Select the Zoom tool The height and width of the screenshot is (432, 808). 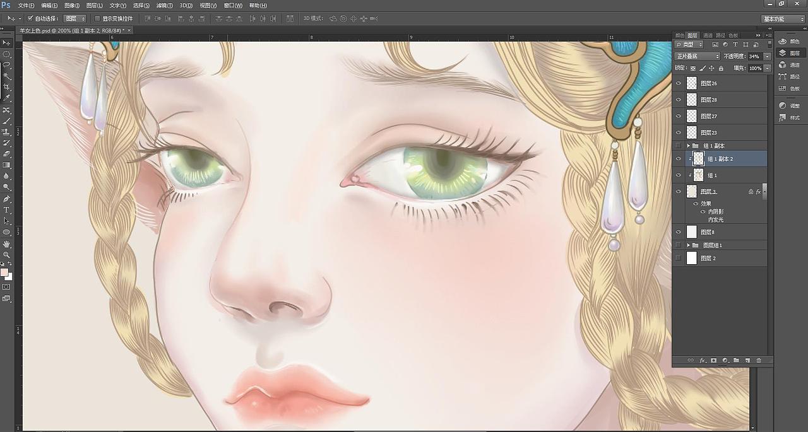(6, 254)
